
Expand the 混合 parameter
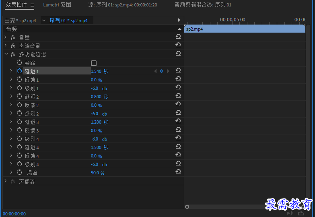pos(11,172)
